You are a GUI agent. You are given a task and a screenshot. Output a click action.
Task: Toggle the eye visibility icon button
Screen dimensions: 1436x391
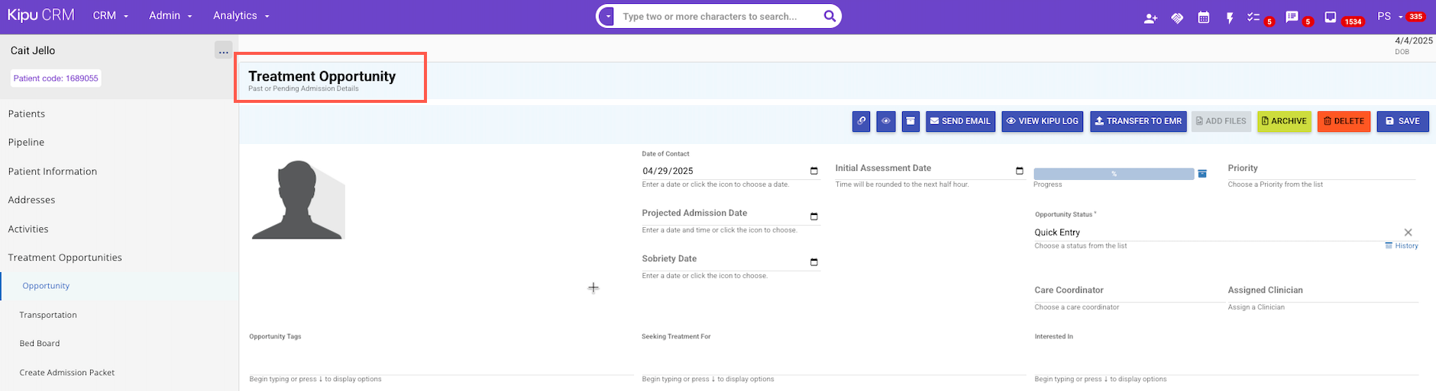click(x=886, y=121)
